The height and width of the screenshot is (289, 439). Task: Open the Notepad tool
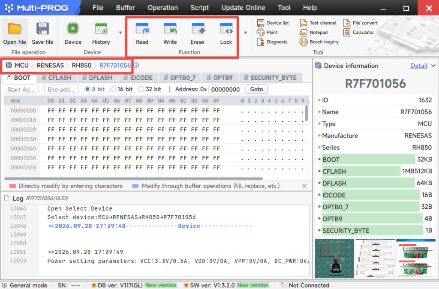pos(313,33)
